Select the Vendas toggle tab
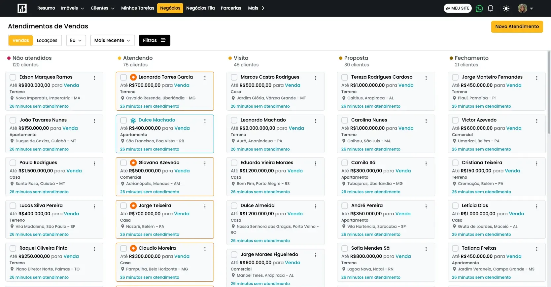Image resolution: width=551 pixels, height=287 pixels. coord(21,41)
